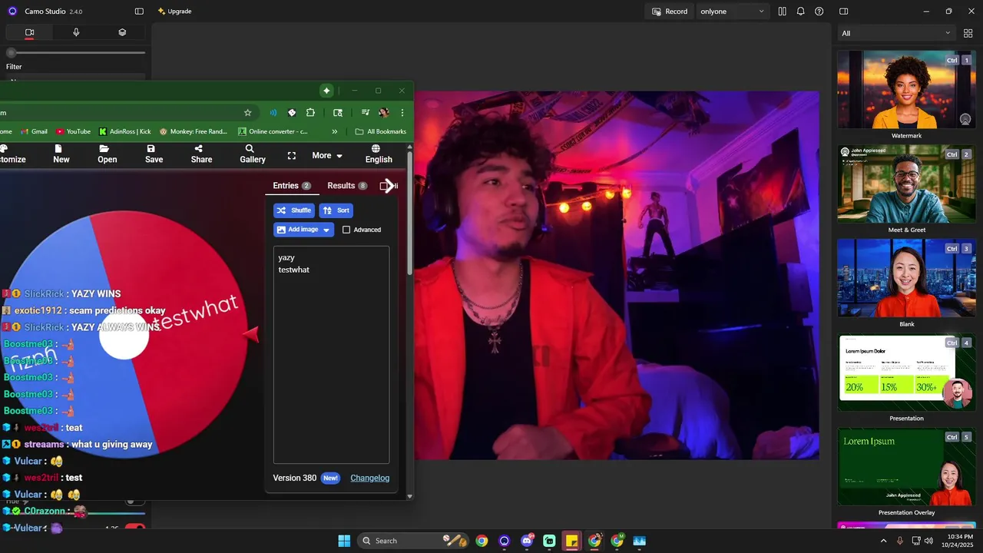
Task: Open the Camo overlays layers tab
Action: pyautogui.click(x=122, y=32)
